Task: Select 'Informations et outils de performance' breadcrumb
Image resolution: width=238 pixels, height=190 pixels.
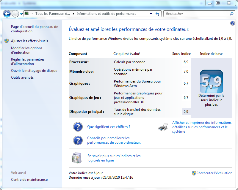Action: pos(107,14)
